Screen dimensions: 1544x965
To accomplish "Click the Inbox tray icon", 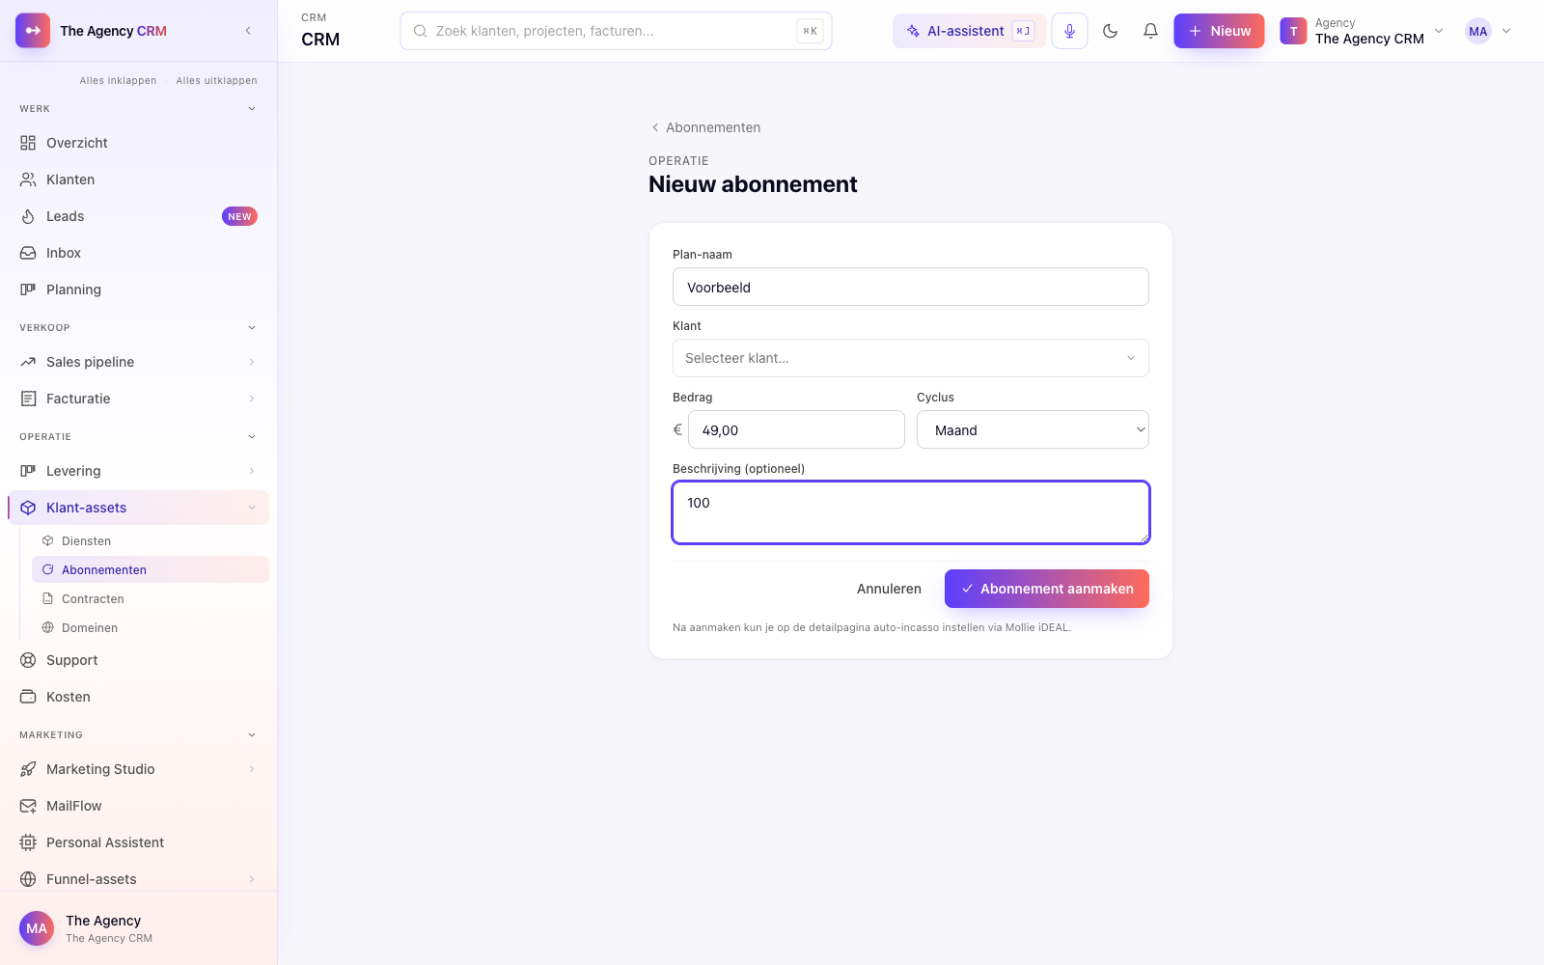I will (x=28, y=253).
